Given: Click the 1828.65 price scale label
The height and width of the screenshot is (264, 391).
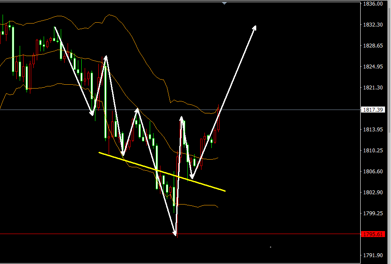Looking at the screenshot, I should tap(373, 46).
